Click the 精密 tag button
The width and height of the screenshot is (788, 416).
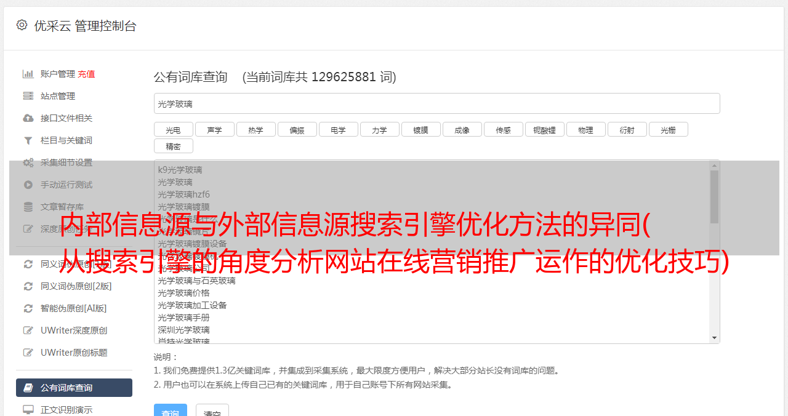pyautogui.click(x=174, y=146)
